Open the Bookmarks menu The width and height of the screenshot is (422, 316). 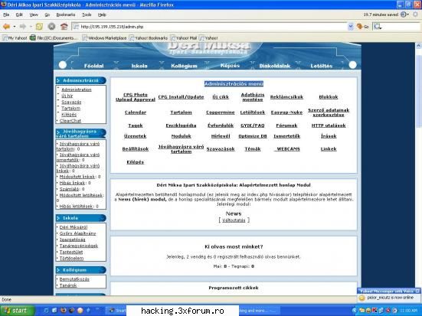pos(66,15)
